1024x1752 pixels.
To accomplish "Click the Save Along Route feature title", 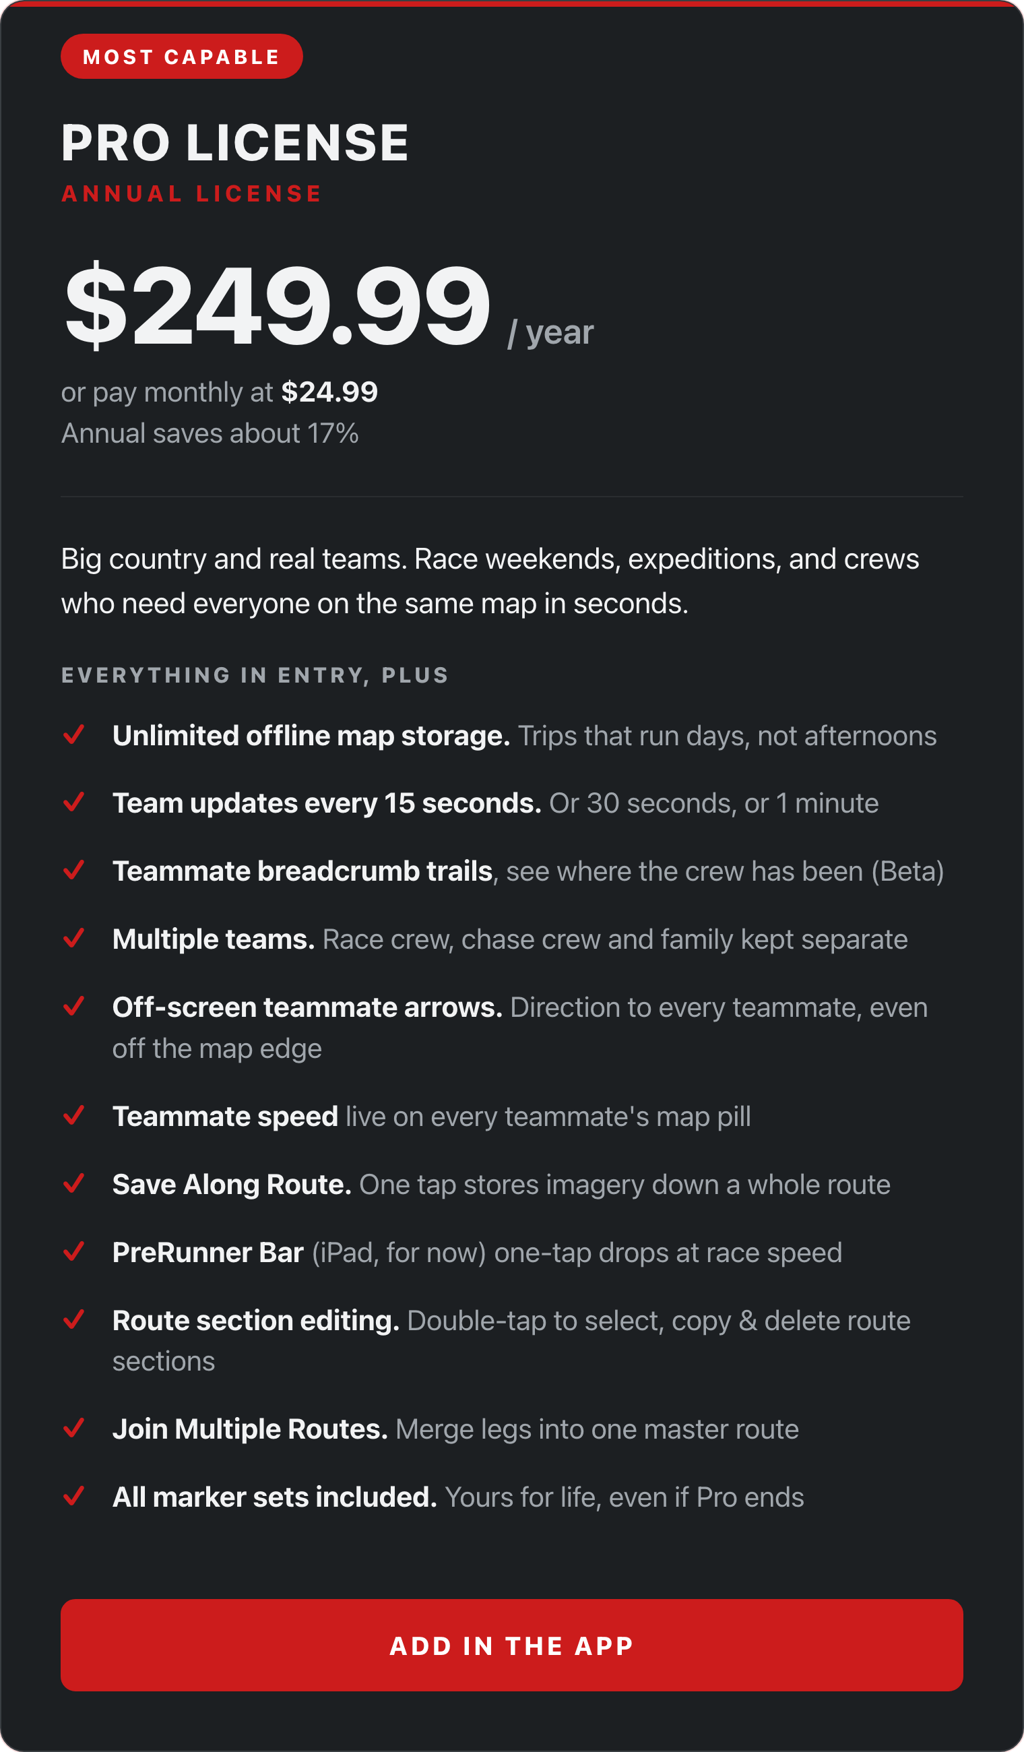I will point(232,1184).
